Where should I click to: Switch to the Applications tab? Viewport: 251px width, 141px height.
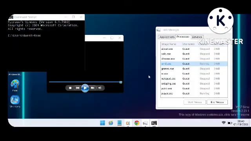[167, 37]
